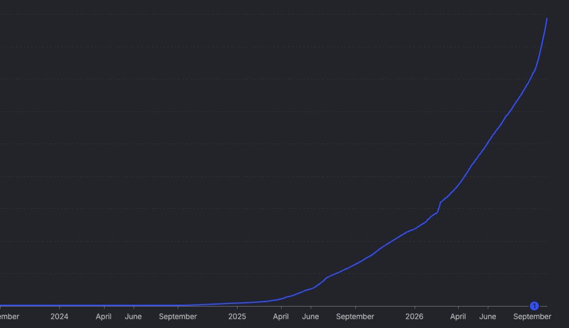This screenshot has width=569, height=328.
Task: Click the September label after 2026
Action: [x=532, y=317]
